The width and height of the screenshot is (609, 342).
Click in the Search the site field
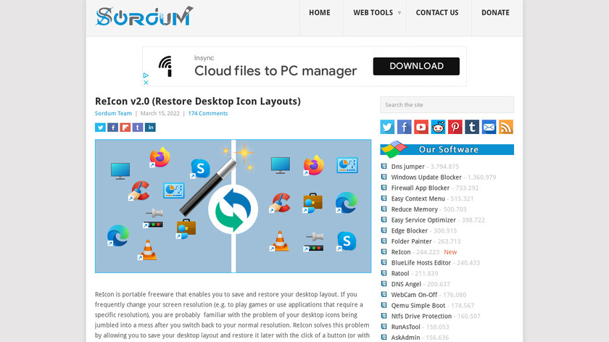click(x=447, y=105)
